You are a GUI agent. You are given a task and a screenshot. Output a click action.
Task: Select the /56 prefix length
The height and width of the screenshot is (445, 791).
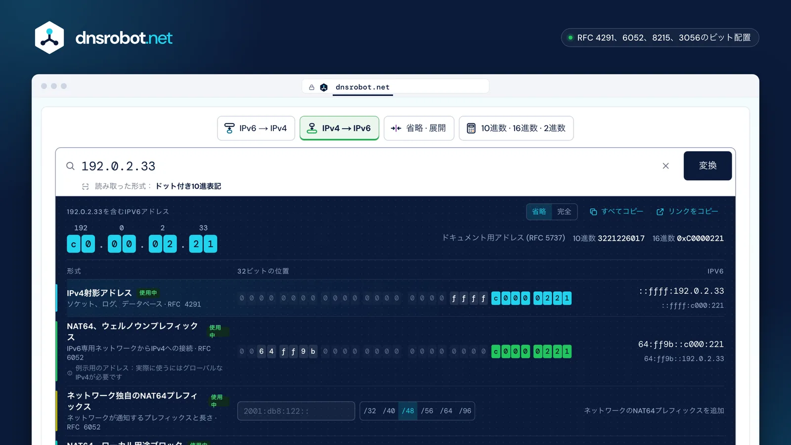427,411
